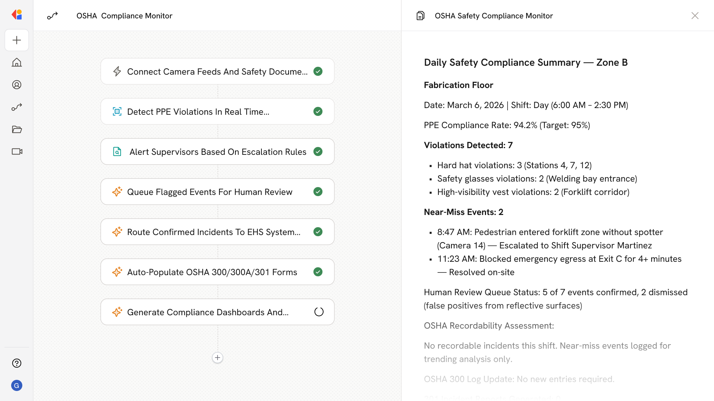Open Alert Supervisors Based On Escalation Rules step
Image resolution: width=714 pixels, height=401 pixels.
click(x=218, y=151)
